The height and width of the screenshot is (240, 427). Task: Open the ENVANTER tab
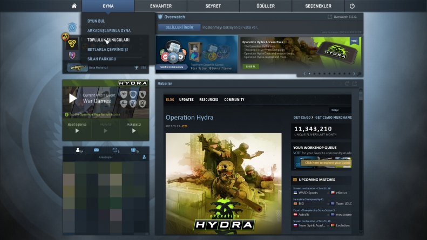[x=161, y=6]
